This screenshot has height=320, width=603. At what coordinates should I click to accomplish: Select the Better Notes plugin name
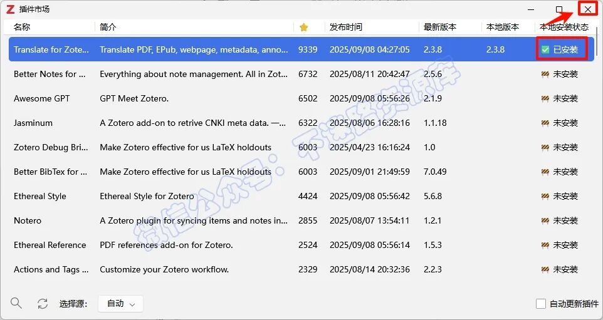tap(50, 74)
